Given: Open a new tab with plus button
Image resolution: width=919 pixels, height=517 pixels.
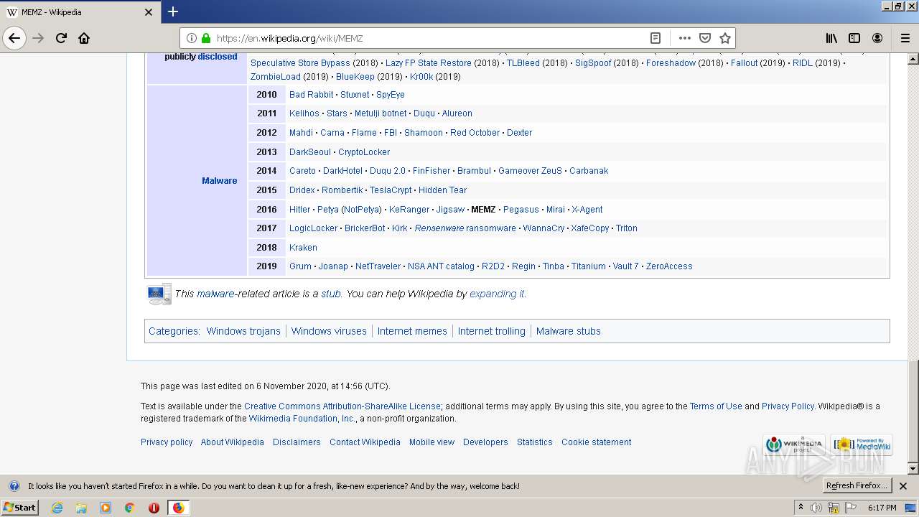Looking at the screenshot, I should 173,11.
